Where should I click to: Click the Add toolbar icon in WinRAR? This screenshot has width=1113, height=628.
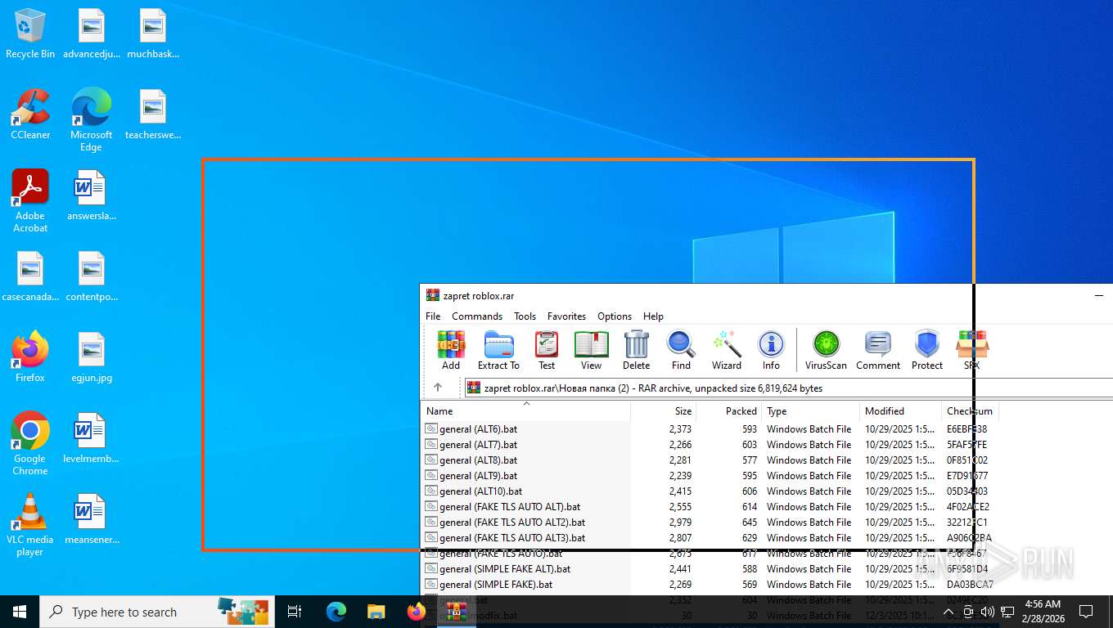(451, 351)
